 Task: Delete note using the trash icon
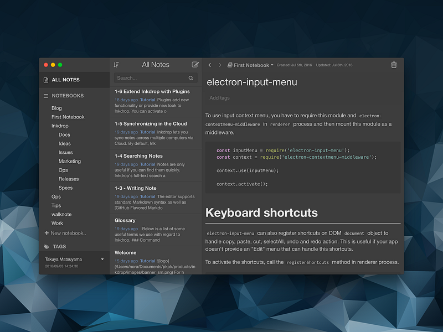pyautogui.click(x=394, y=65)
